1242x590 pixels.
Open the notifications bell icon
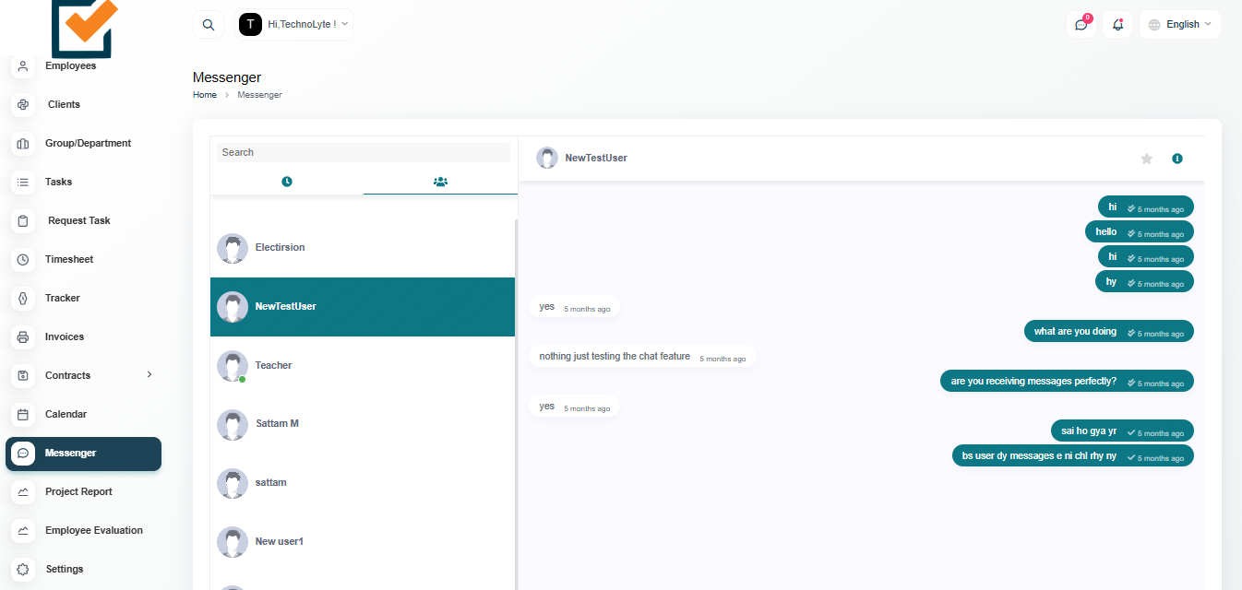[1117, 25]
